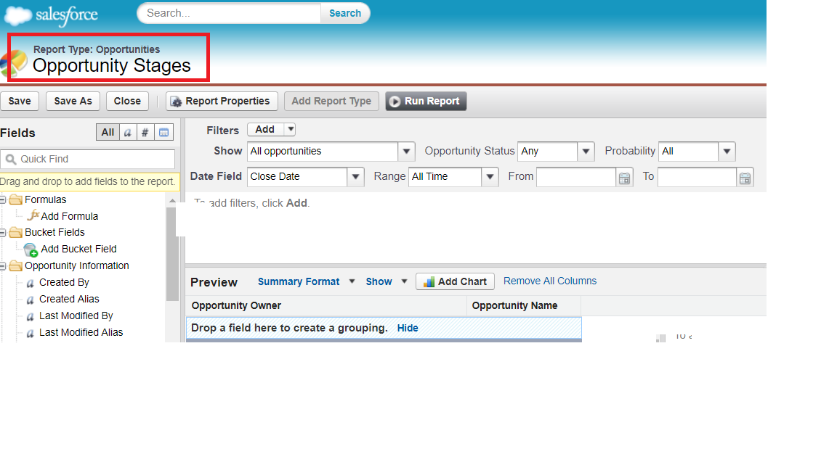Open the Summary Format menu
Image resolution: width=837 pixels, height=470 pixels.
[307, 281]
